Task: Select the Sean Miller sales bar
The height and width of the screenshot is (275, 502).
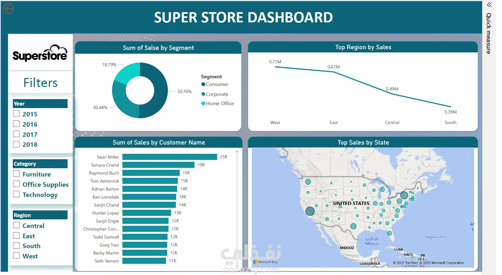Action: (x=170, y=157)
